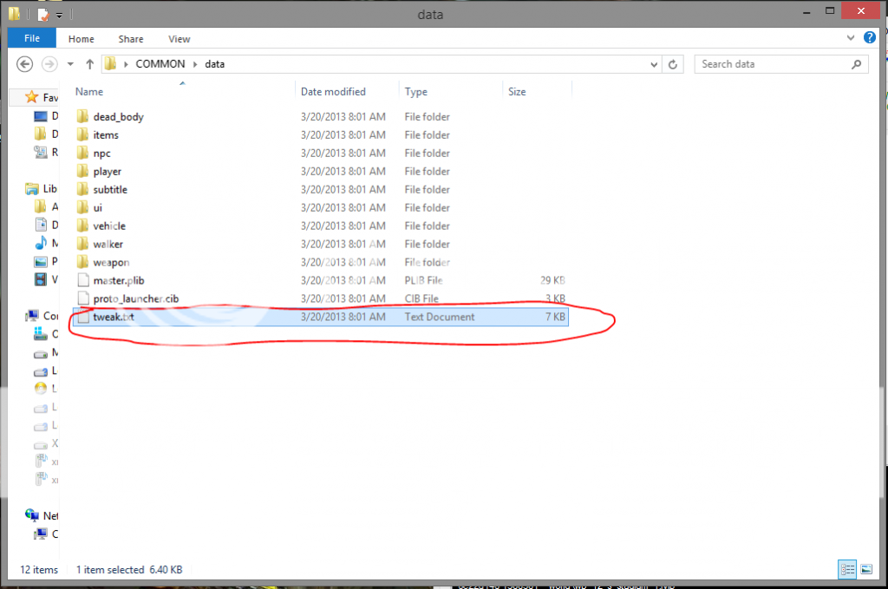Select the weapon folder icon
The width and height of the screenshot is (888, 589).
83,263
